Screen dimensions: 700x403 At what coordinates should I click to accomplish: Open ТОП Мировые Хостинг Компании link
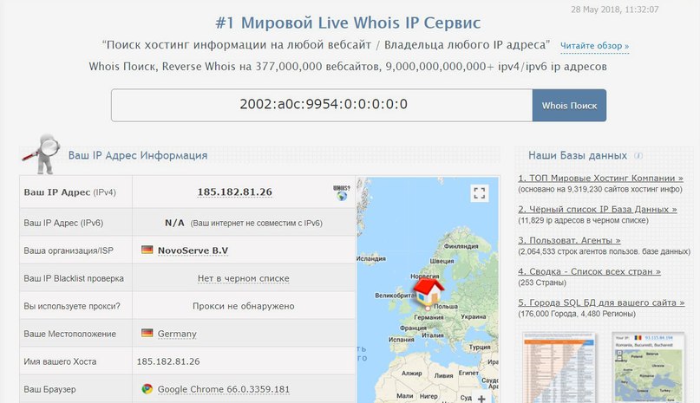point(601,179)
